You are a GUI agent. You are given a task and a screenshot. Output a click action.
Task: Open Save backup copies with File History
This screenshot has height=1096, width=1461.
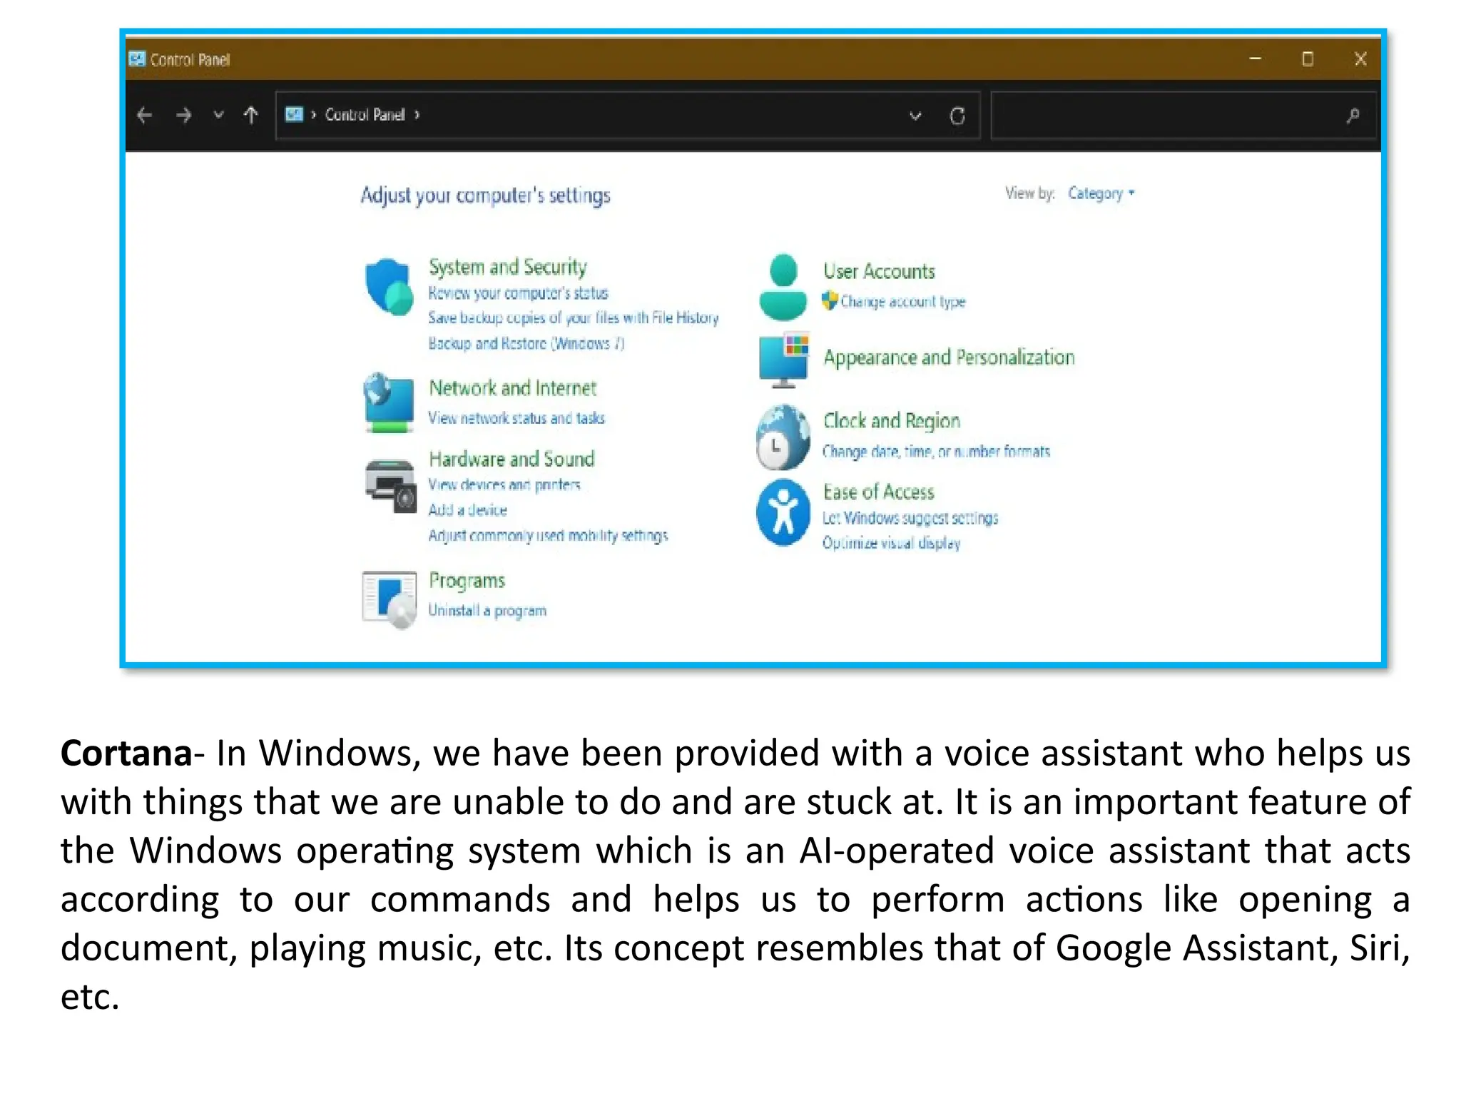point(573,318)
